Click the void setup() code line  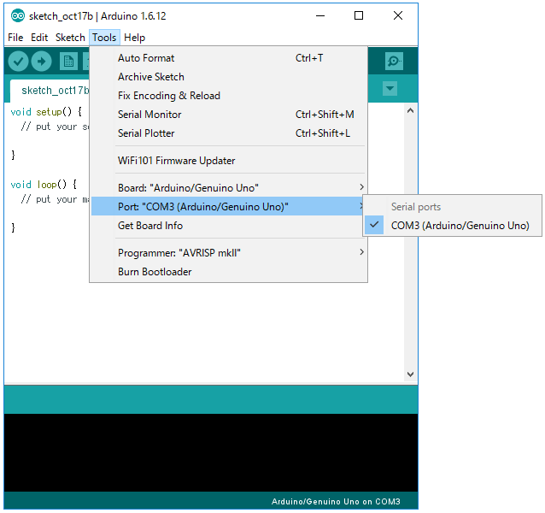point(46,112)
